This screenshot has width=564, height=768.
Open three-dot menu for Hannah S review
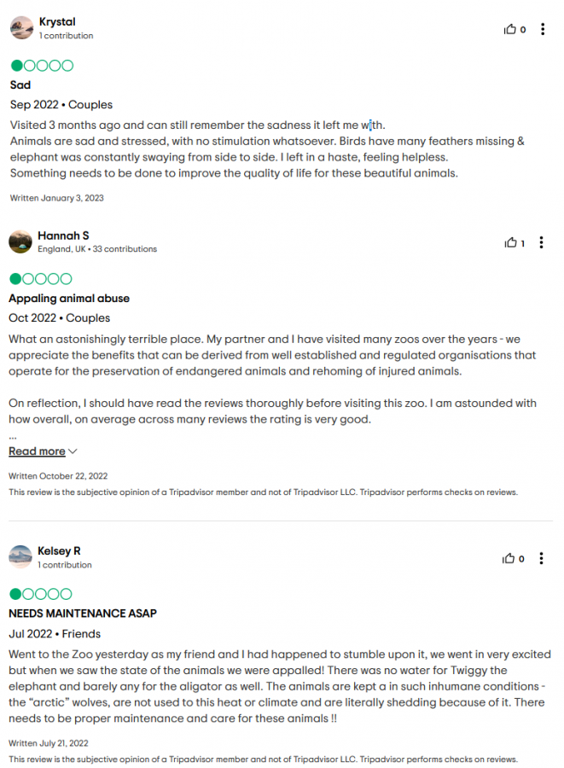coord(542,242)
